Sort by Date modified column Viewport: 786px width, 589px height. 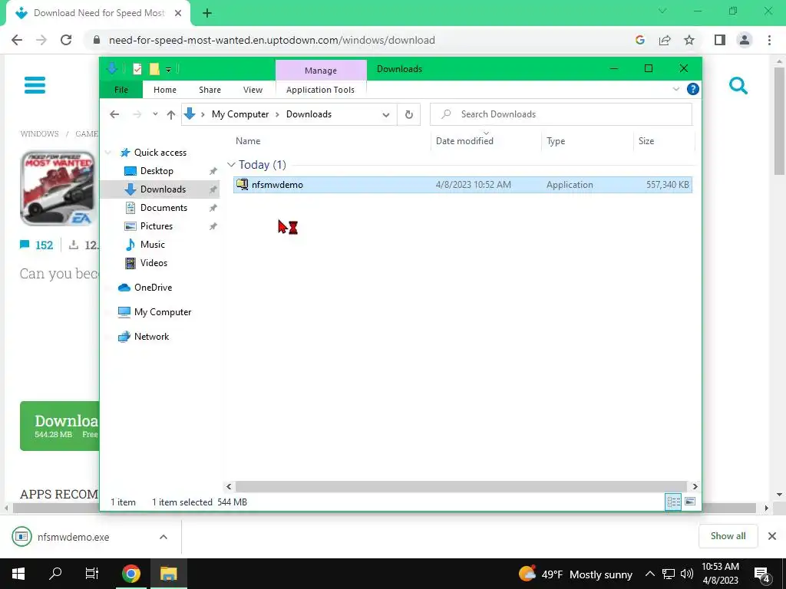(x=464, y=141)
